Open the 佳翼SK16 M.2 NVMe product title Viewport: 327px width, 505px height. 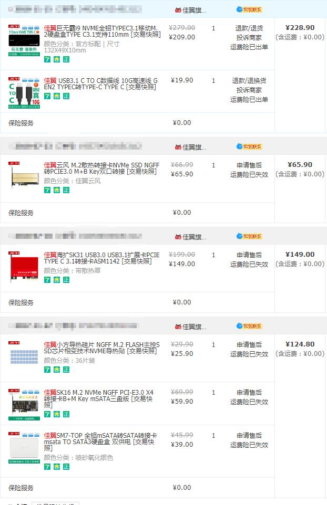pyautogui.click(x=99, y=399)
